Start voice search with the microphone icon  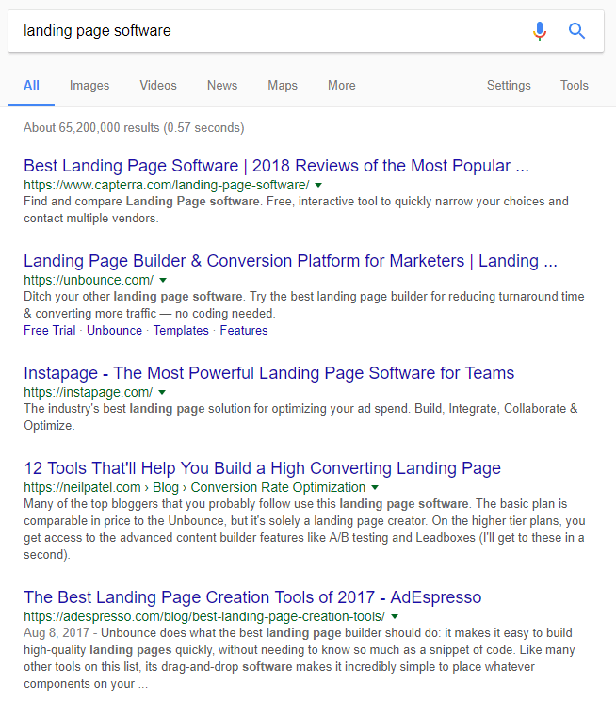[540, 31]
